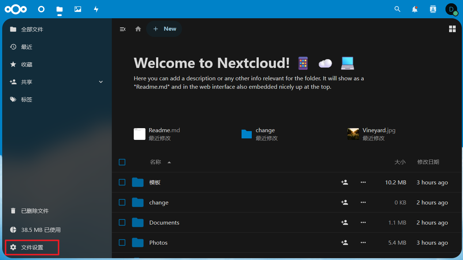Open the Photos folder name
This screenshot has height=260, width=463.
tap(159, 242)
